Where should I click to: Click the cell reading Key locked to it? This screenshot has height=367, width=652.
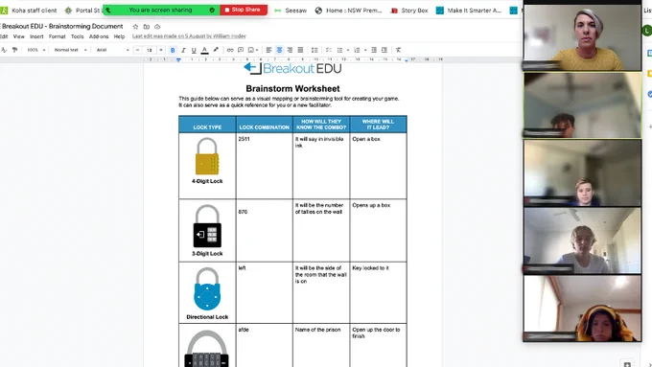coord(378,292)
